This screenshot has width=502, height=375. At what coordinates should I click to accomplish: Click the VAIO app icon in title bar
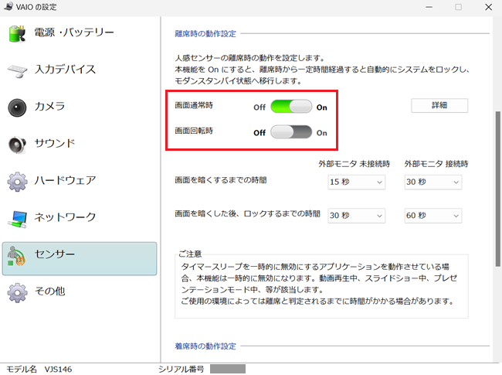click(x=8, y=6)
